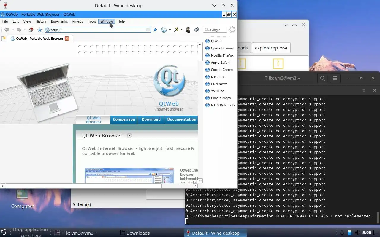The image size is (380, 237).
Task: Click the horizontal scrollbar right arrow
Action: click(195, 186)
